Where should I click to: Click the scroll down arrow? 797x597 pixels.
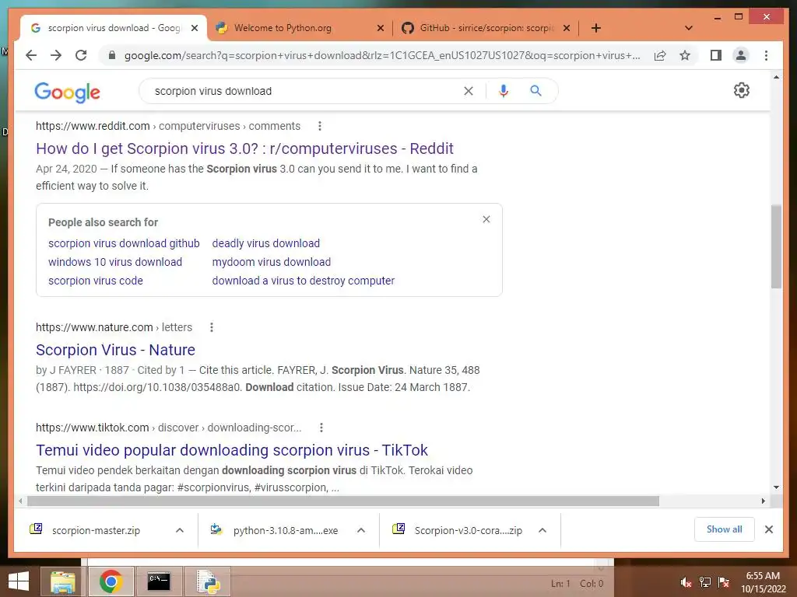(x=776, y=487)
